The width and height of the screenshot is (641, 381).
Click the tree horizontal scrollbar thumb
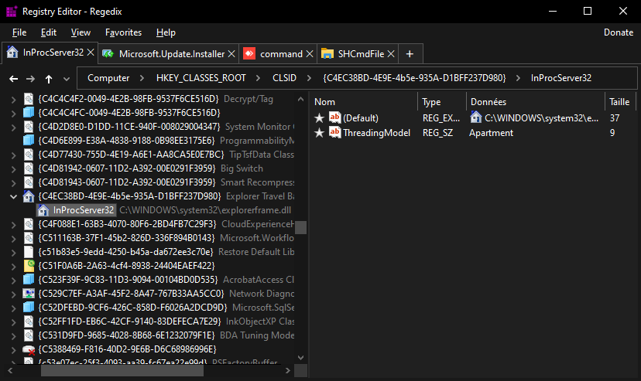click(122, 370)
